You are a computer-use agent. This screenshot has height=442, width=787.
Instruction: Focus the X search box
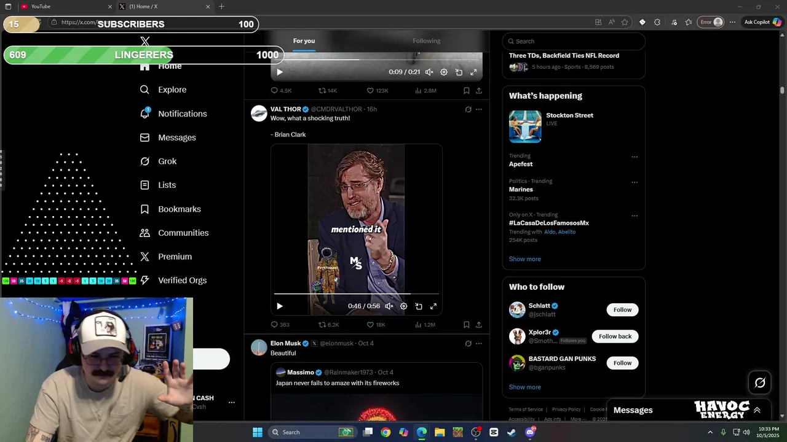574,41
